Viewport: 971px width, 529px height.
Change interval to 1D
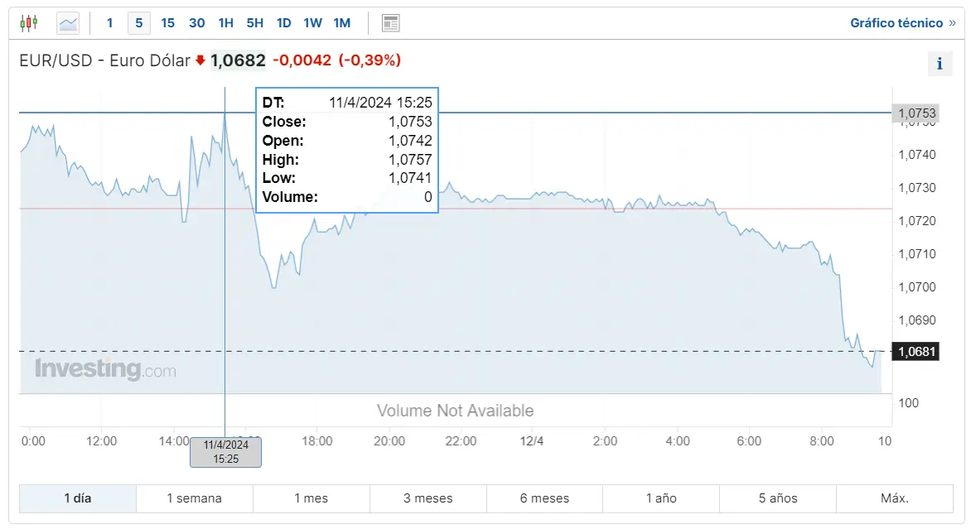click(283, 23)
